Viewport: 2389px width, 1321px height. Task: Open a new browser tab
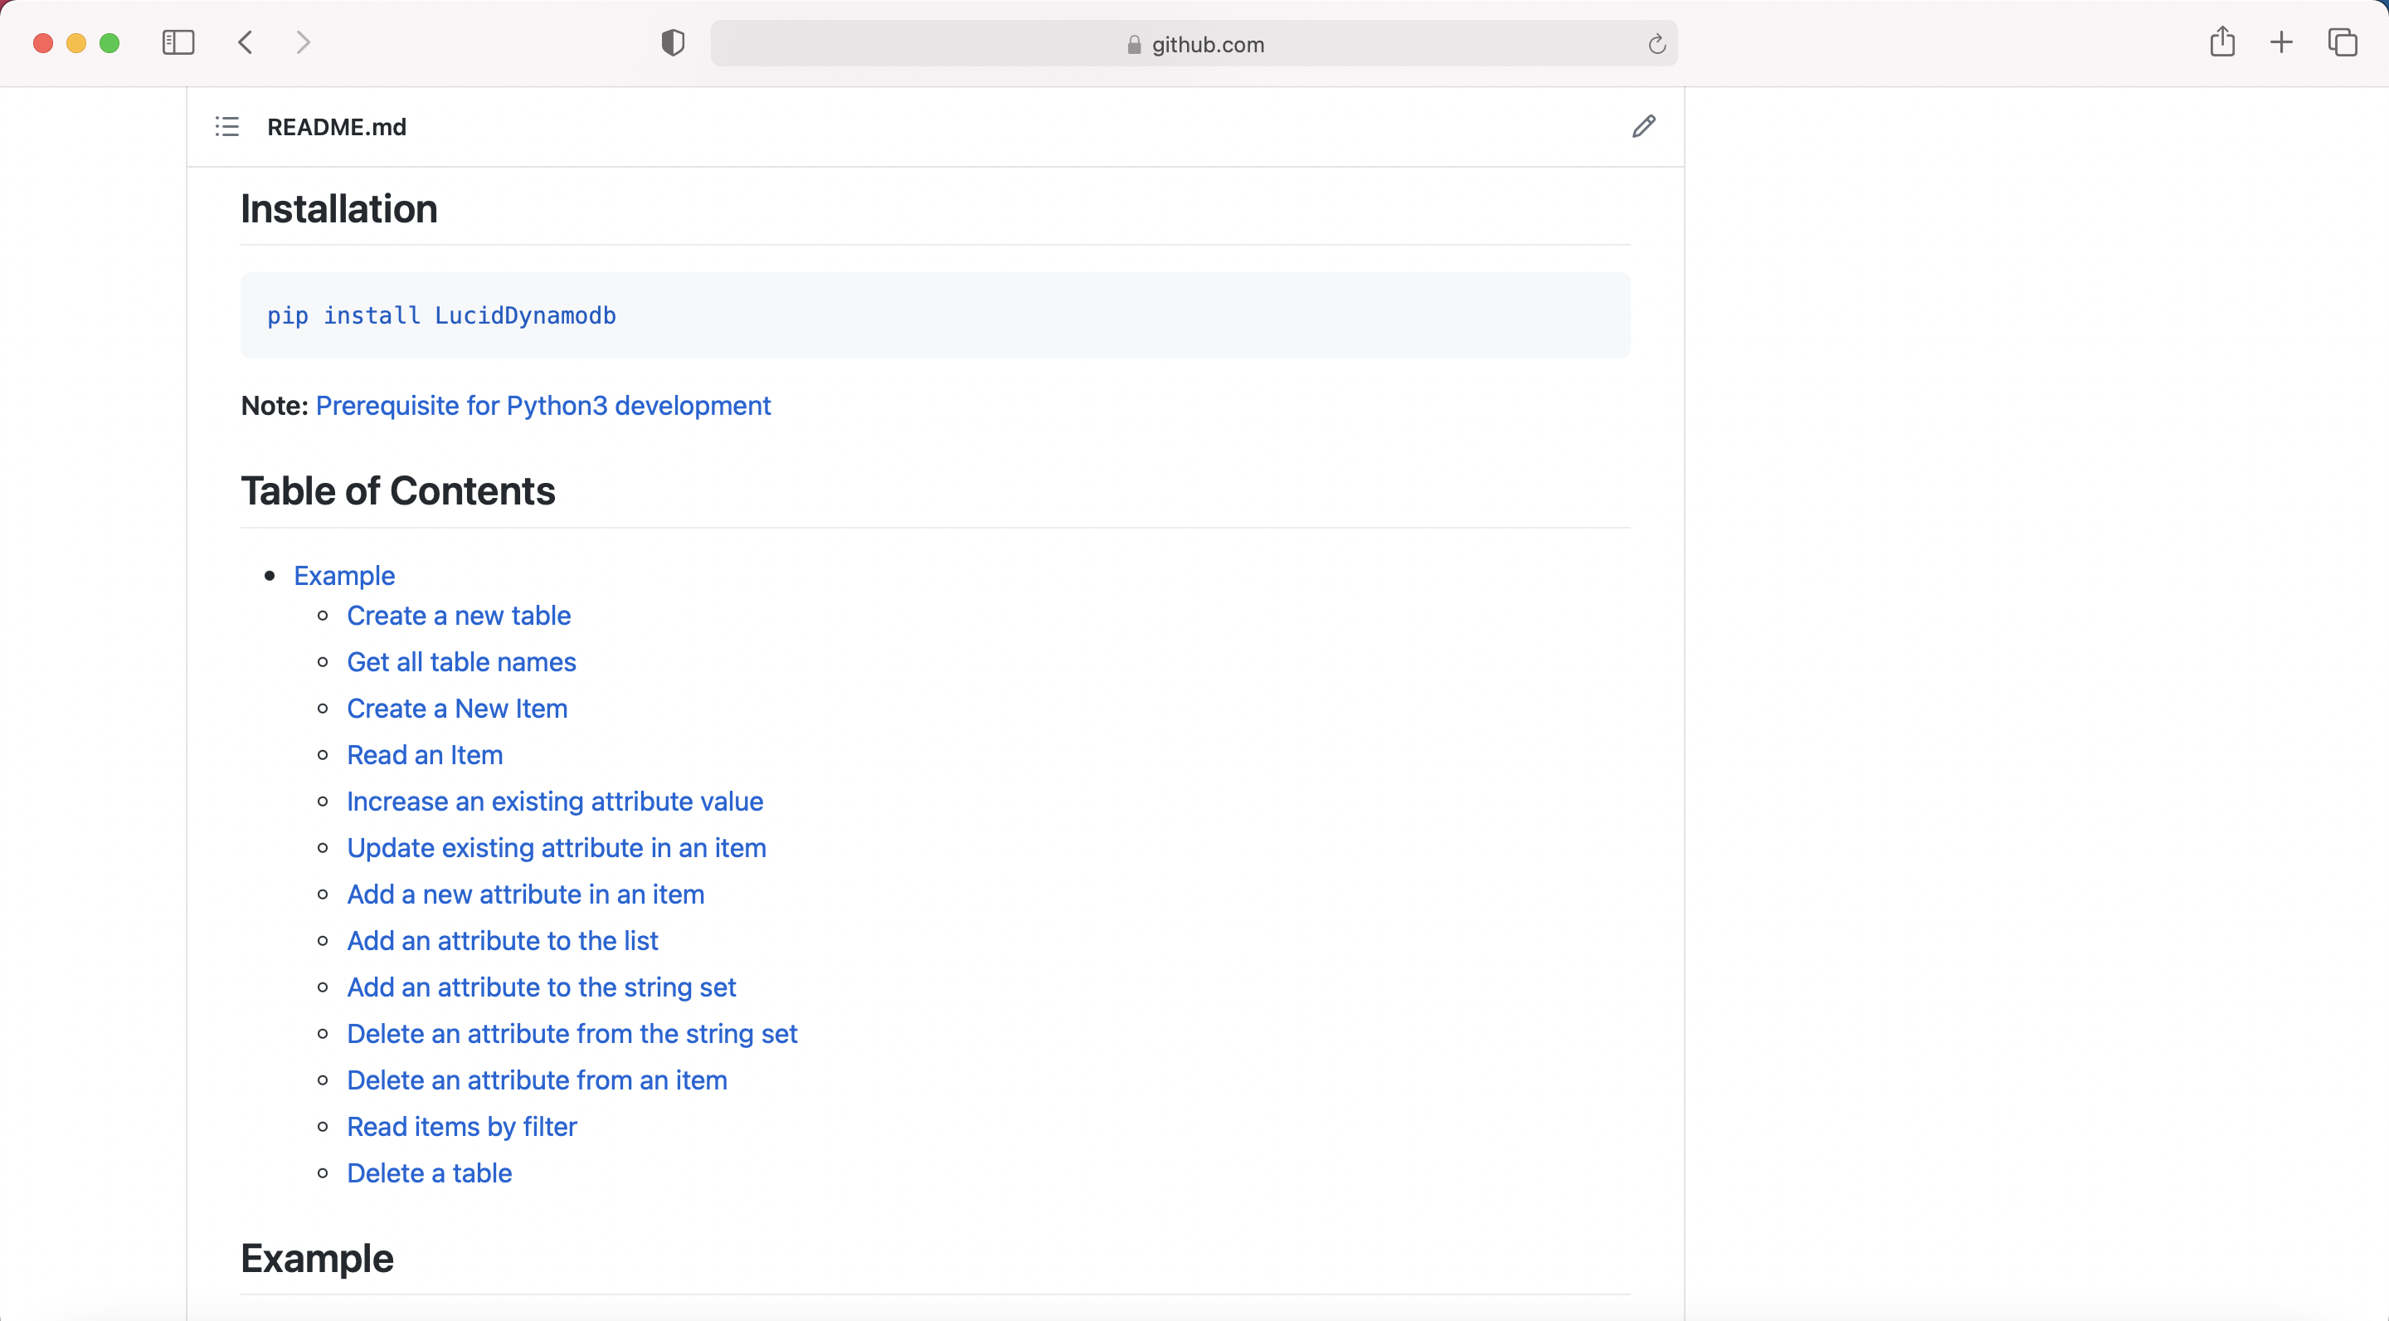coord(2282,42)
